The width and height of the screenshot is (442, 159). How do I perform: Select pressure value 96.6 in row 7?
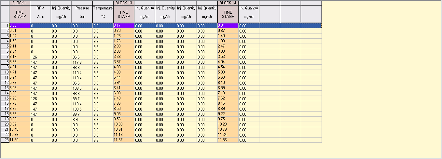(82, 57)
